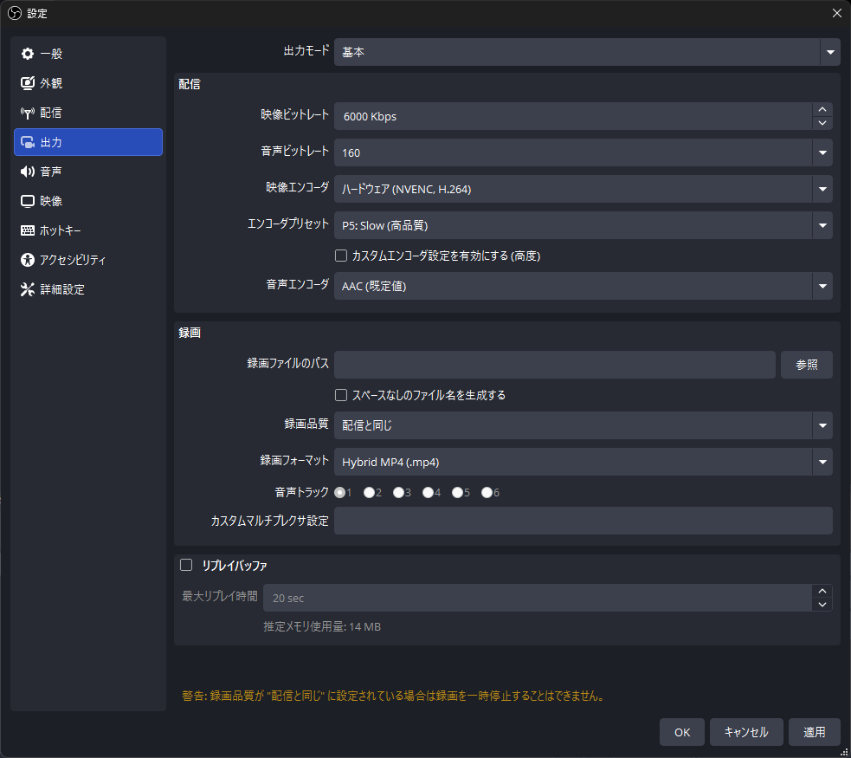Screen dimensions: 851x758
Task: Click the アクセシビリティ accessibility icon
Action: point(27,260)
